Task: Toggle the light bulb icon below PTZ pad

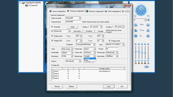Action: pos(135,16)
